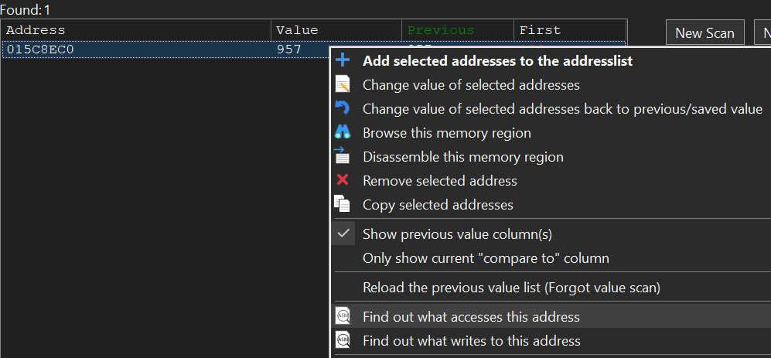The image size is (771, 358).
Task: Click the change value notepad icon
Action: tap(343, 85)
